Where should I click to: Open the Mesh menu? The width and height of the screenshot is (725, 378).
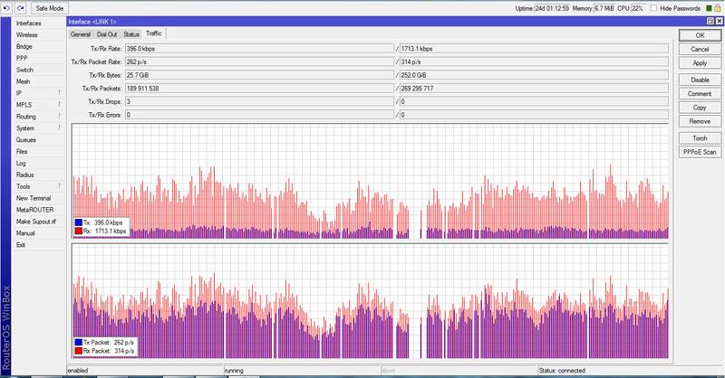click(x=24, y=81)
